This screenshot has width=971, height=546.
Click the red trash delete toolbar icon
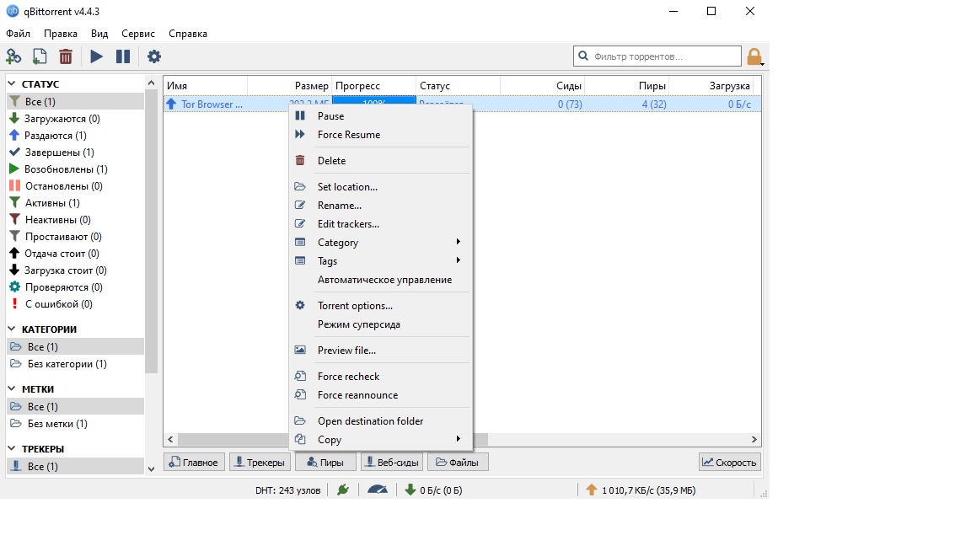(x=65, y=56)
